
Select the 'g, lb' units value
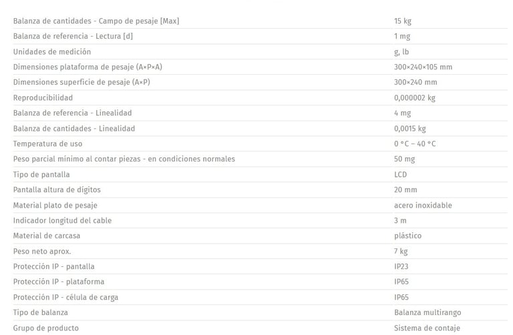[x=401, y=51]
